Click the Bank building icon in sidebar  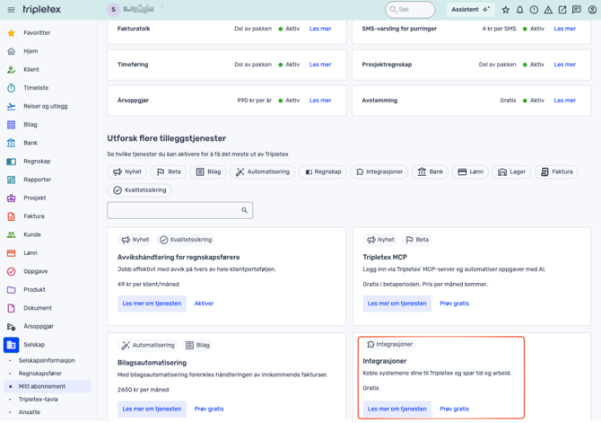11,143
